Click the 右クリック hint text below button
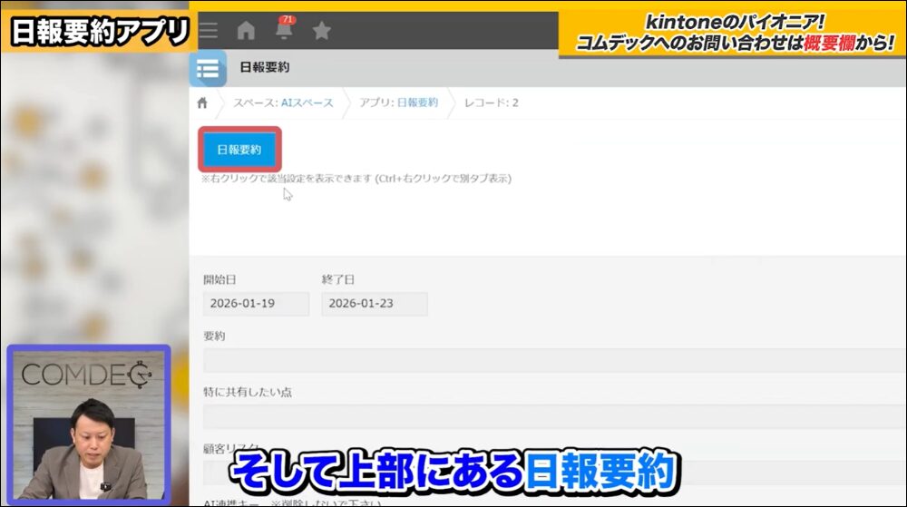 356,179
